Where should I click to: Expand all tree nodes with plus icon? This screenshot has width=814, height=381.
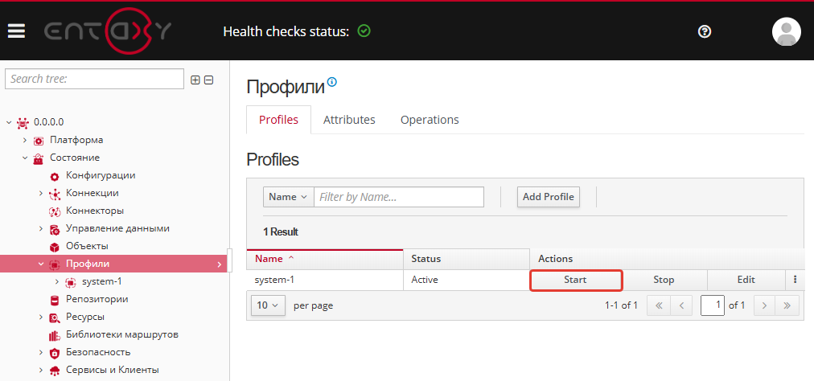[x=195, y=80]
